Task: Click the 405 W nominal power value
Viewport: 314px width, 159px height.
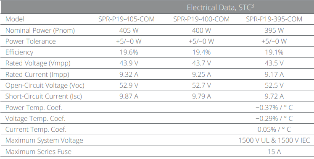Action: (x=129, y=30)
